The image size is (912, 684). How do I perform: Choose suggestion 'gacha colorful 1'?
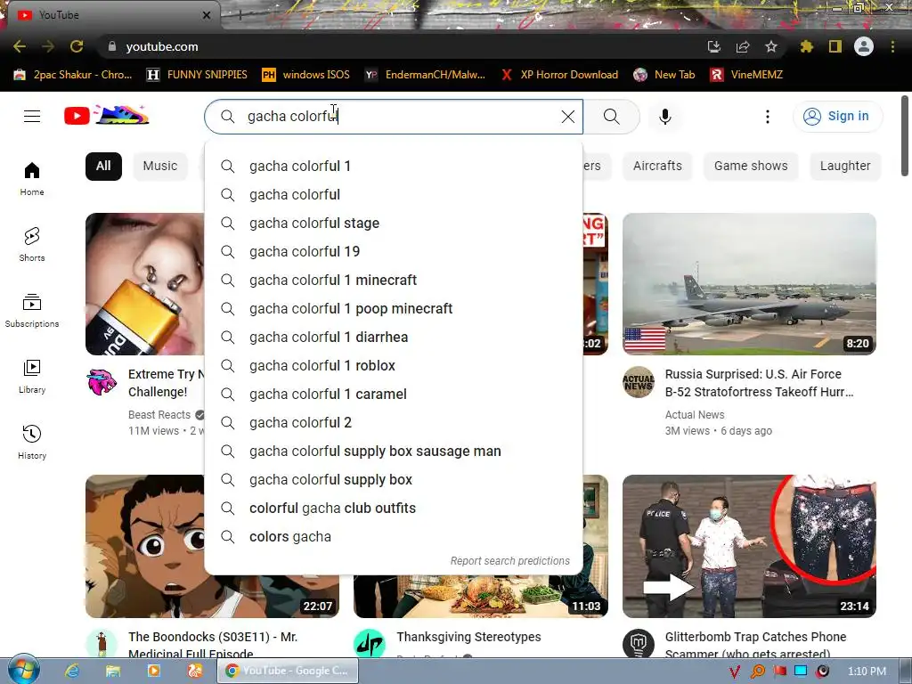(393, 167)
